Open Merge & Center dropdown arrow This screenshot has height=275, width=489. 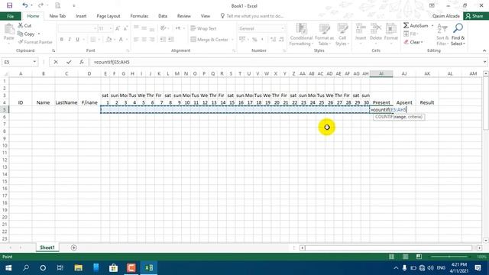point(232,40)
